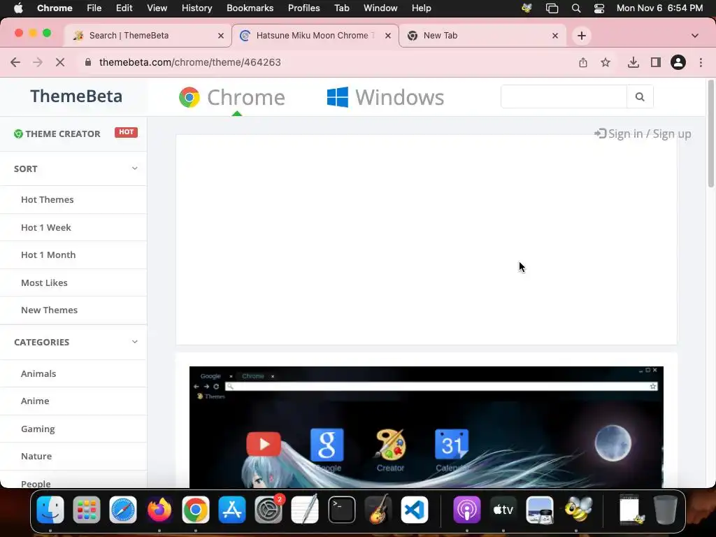Open the Profiles menu
The width and height of the screenshot is (716, 537).
pyautogui.click(x=303, y=8)
